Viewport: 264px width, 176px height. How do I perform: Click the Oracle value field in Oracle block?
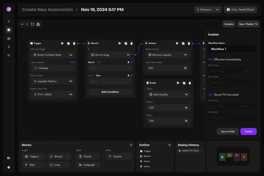(168, 108)
